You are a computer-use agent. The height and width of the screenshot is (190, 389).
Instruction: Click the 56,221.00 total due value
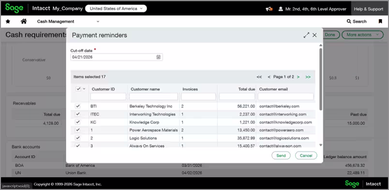(246, 106)
